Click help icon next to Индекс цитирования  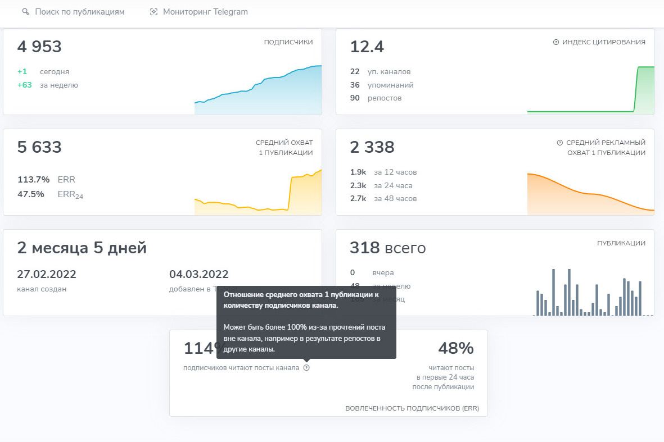coord(556,42)
